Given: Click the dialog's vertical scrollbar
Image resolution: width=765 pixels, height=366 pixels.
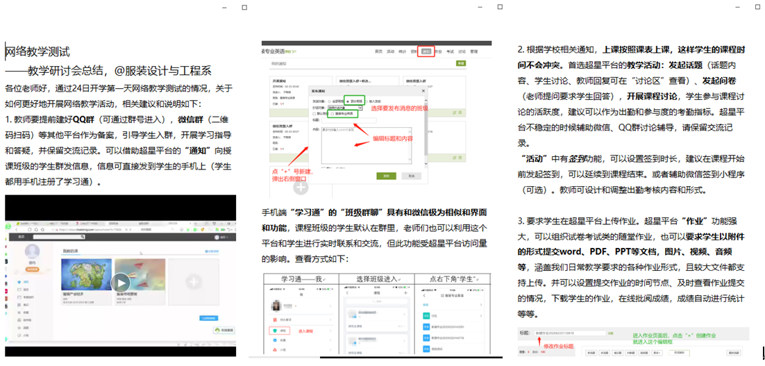Looking at the screenshot, I should click(425, 132).
